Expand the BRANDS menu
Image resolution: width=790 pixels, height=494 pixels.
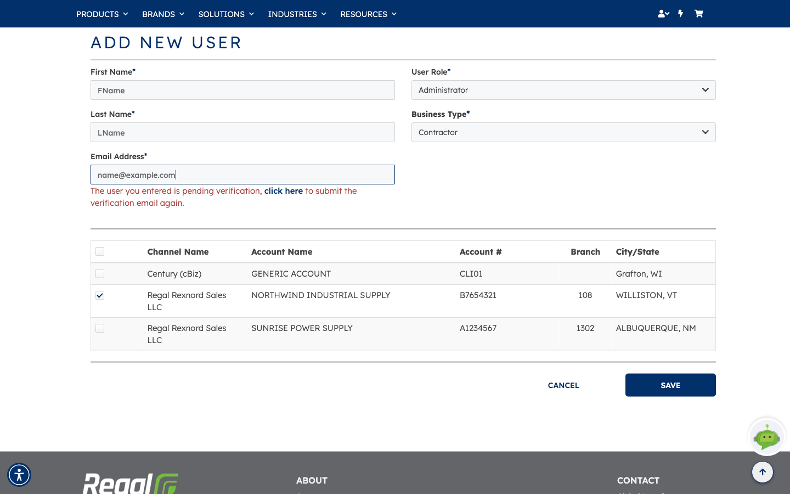[163, 14]
